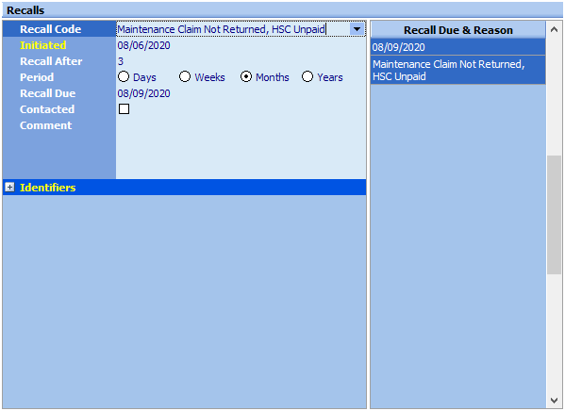Click the Recall After value 3
This screenshot has width=565, height=411.
coord(121,61)
